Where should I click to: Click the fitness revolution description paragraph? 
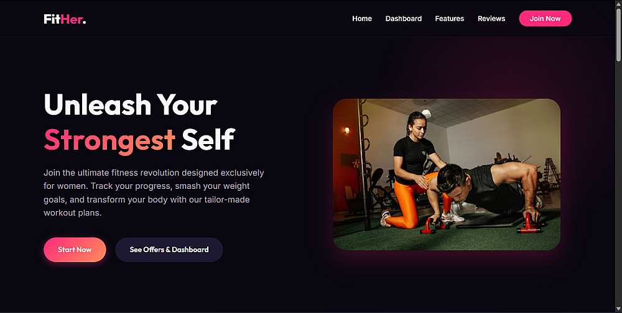pyautogui.click(x=154, y=193)
